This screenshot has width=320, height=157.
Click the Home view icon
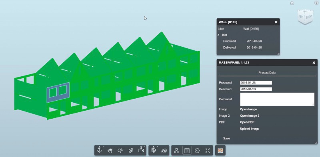click(x=292, y=3)
